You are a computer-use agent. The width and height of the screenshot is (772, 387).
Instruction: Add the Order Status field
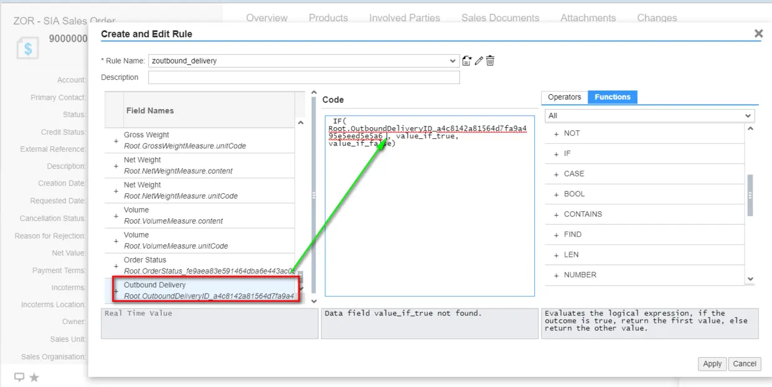click(x=116, y=265)
